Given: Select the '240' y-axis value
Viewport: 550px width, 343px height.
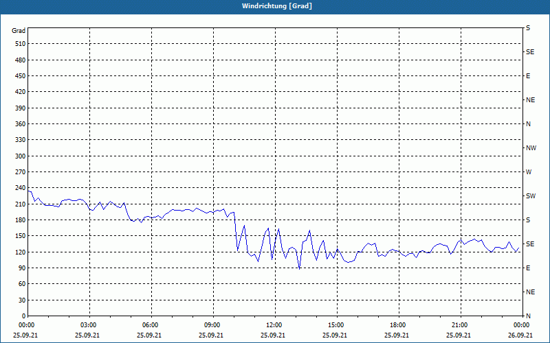Looking at the screenshot, I should (x=21, y=188).
